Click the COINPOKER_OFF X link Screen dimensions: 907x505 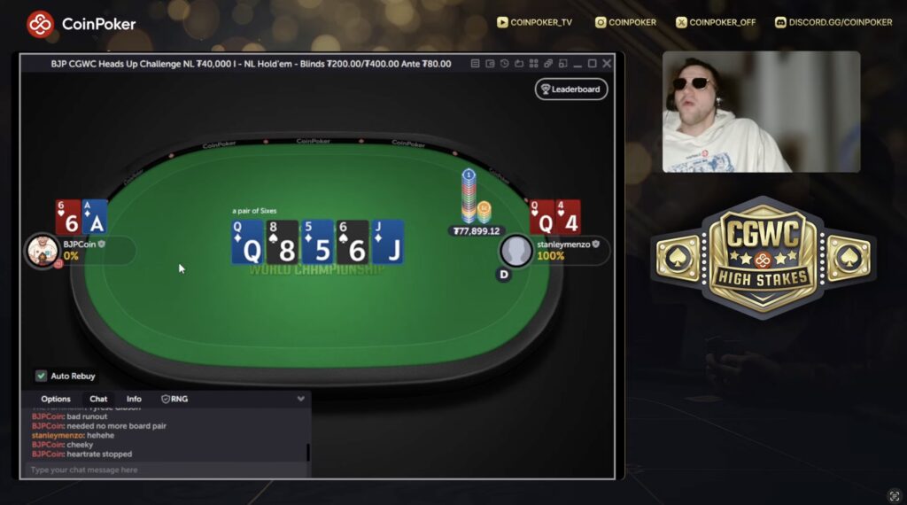pos(716,22)
